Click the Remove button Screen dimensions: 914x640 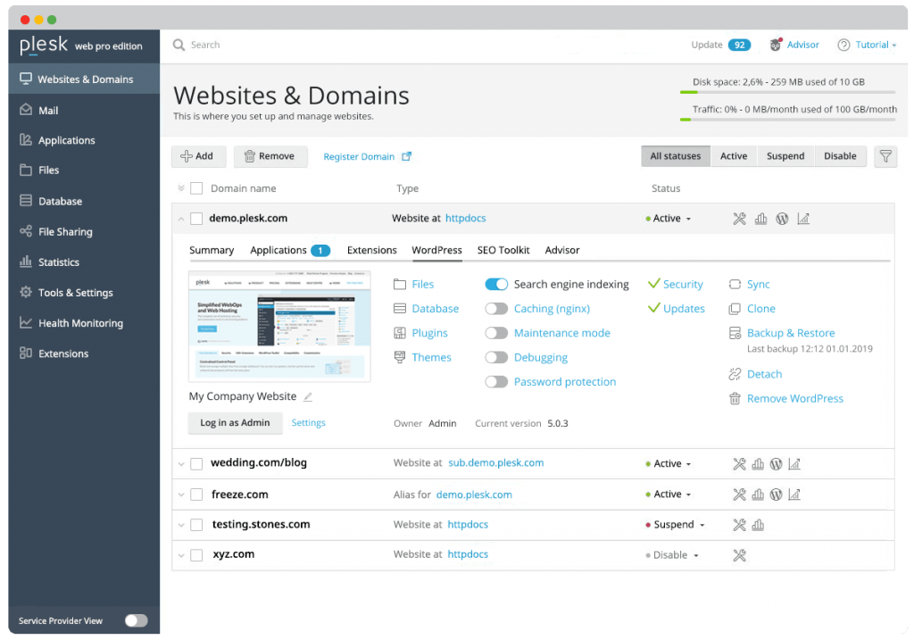tap(270, 156)
